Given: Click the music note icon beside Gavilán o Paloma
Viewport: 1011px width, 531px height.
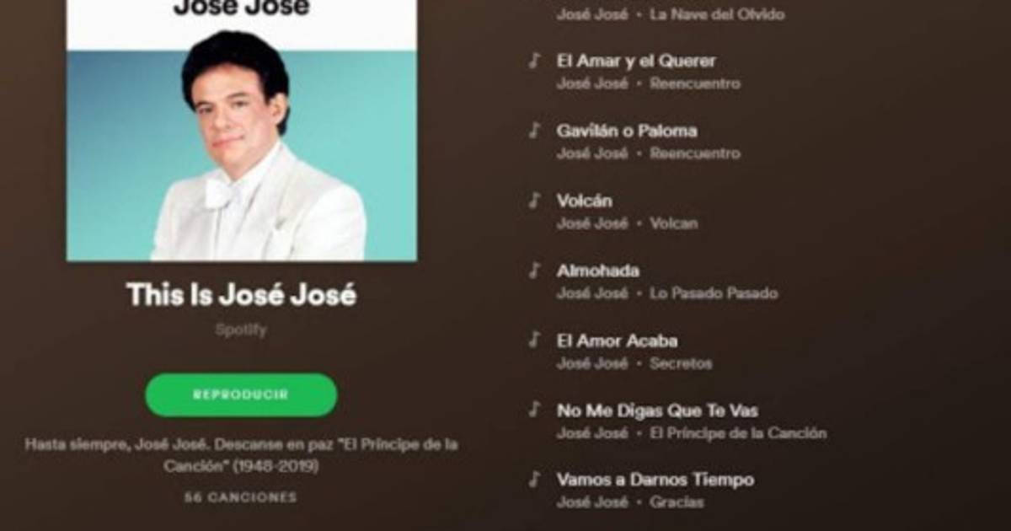Looking at the screenshot, I should tap(533, 130).
